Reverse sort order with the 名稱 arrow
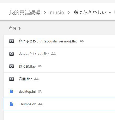Screen dimensions: 115x120 [19, 28]
